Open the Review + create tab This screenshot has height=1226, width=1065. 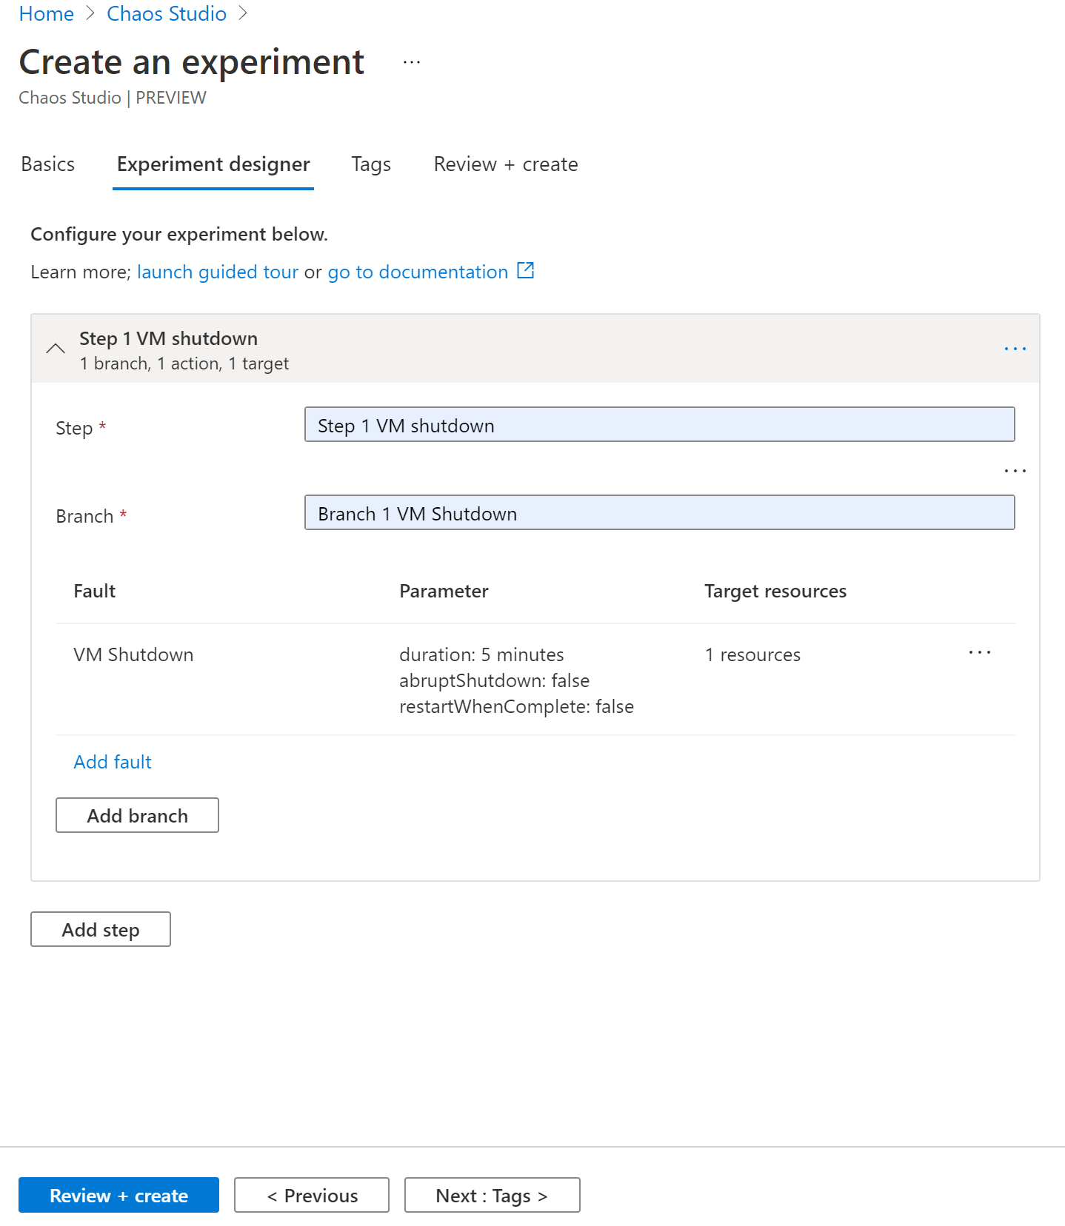click(506, 164)
